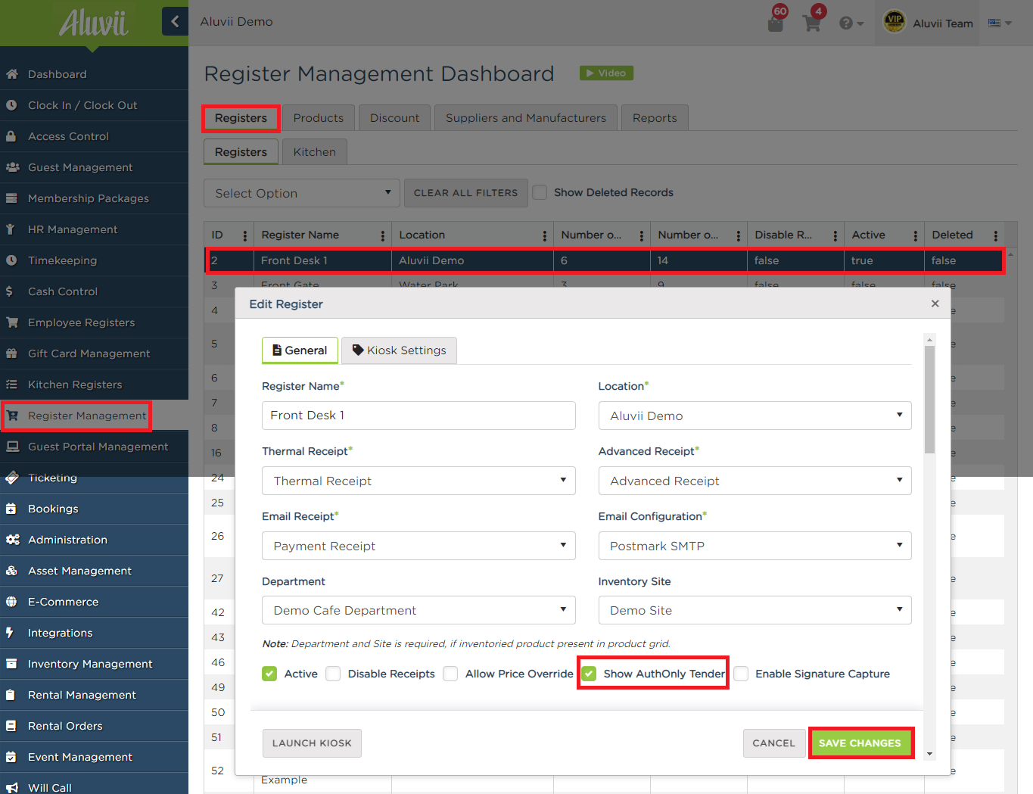Open the Advanced Receipt dropdown

pyautogui.click(x=755, y=481)
